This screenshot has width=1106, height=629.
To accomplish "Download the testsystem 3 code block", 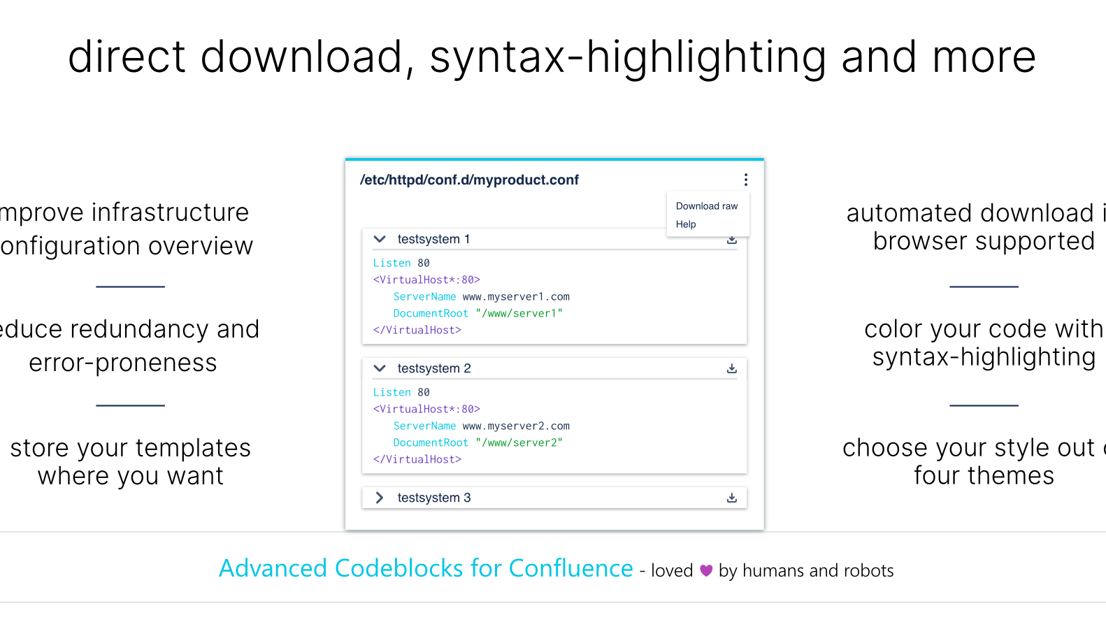I will point(732,498).
